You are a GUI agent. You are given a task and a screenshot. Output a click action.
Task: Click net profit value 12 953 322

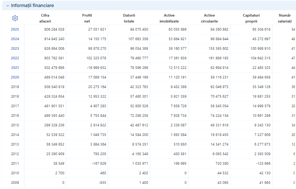[97, 97]
